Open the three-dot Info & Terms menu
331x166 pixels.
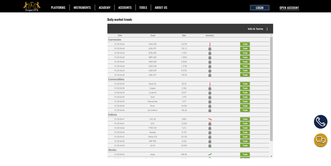(267, 29)
